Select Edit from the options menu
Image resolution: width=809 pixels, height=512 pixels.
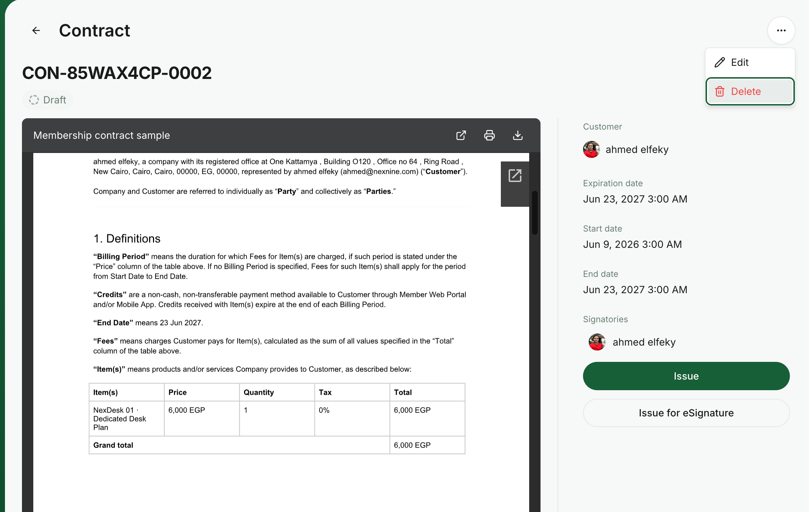[750, 62]
